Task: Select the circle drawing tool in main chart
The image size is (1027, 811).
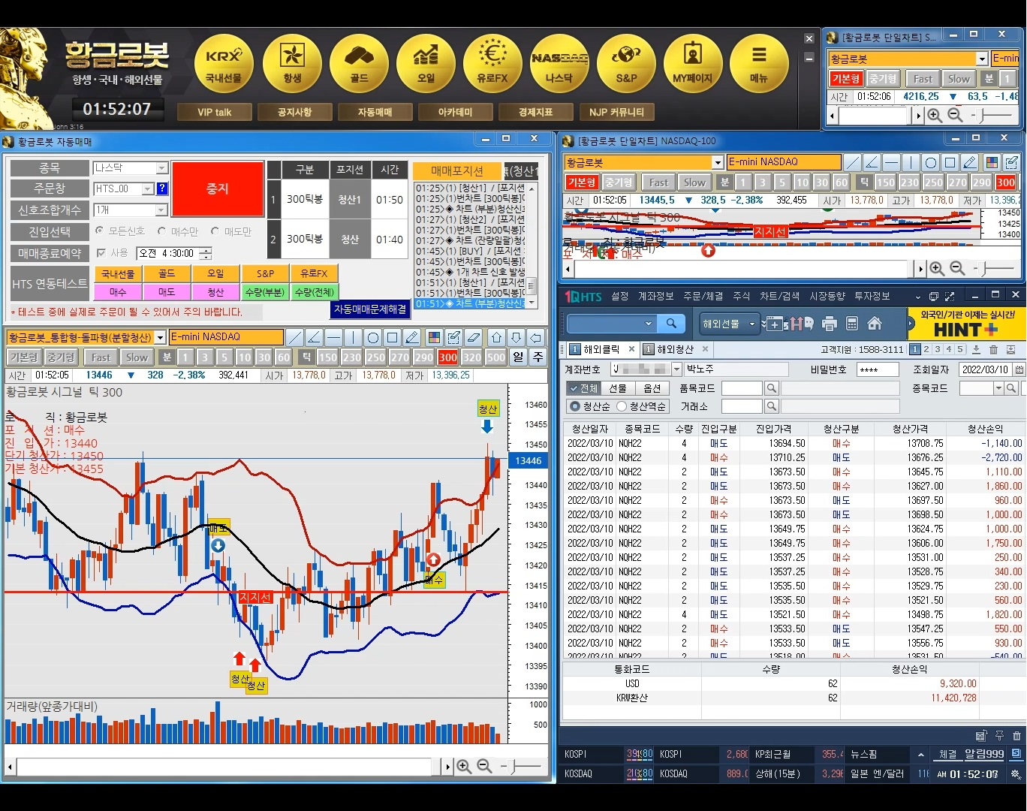Action: 373,338
